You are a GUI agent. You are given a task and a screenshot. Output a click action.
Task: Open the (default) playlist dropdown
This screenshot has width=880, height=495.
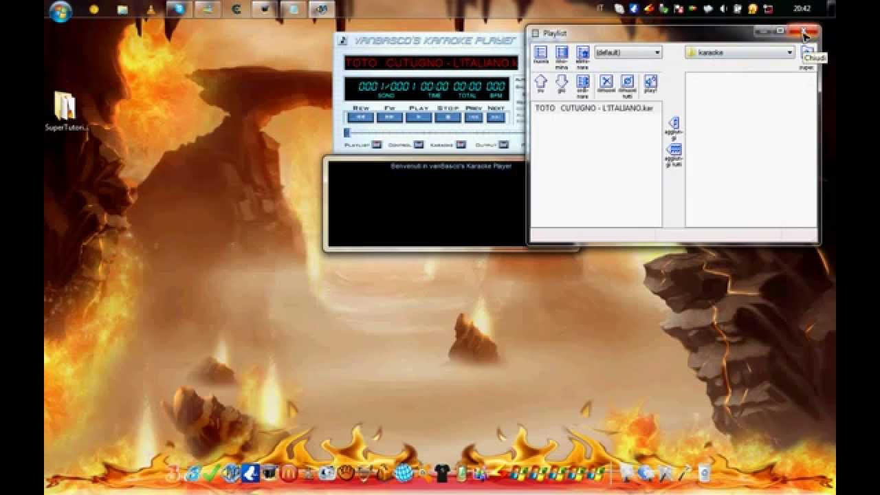628,52
